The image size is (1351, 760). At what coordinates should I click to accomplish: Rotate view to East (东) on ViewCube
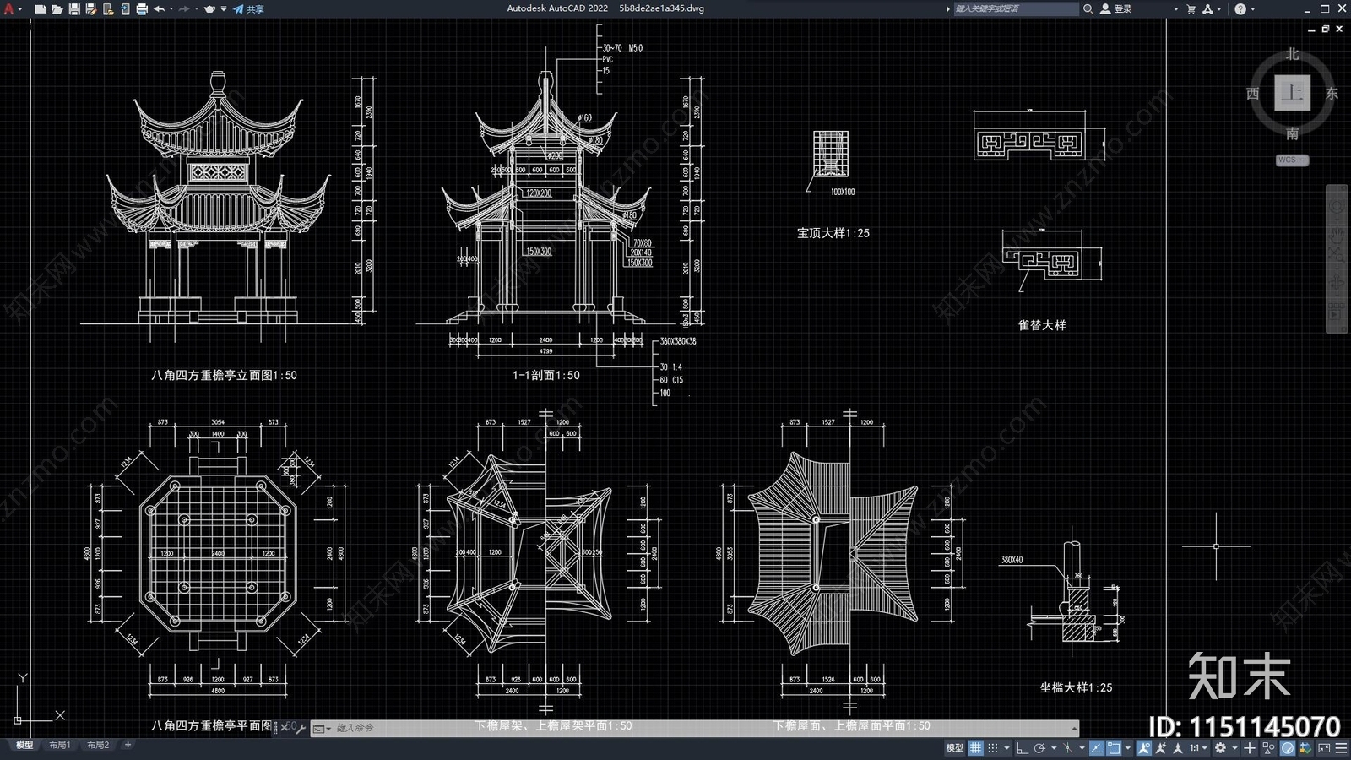(x=1332, y=94)
